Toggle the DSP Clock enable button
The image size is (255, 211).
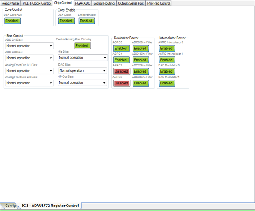click(x=66, y=21)
